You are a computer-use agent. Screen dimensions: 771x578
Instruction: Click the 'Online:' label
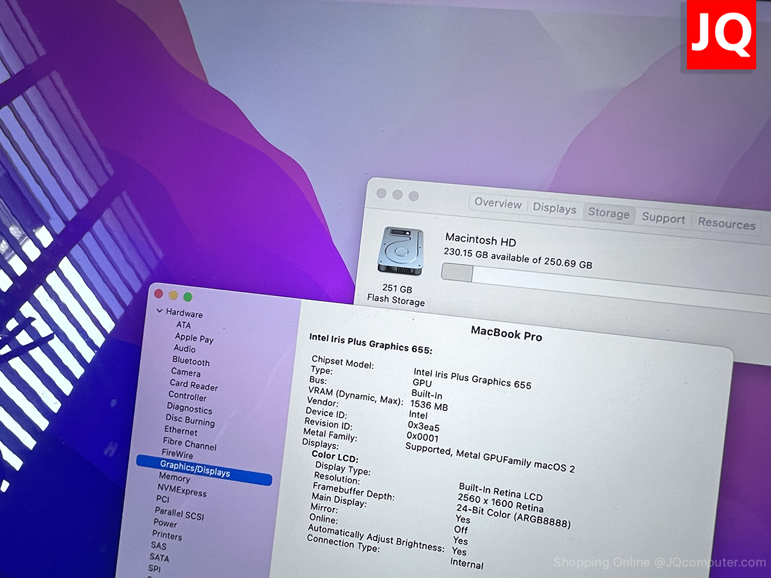pos(323,519)
